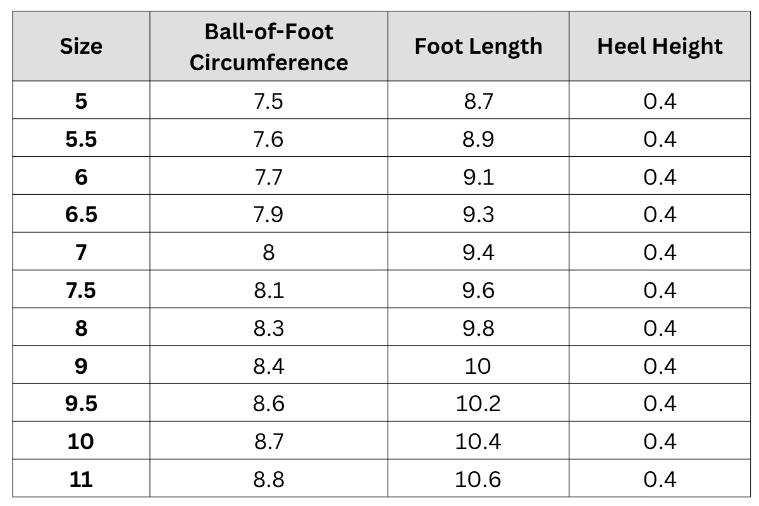The width and height of the screenshot is (759, 506).
Task: Click the 7.7 circumference cell
Action: tap(269, 177)
